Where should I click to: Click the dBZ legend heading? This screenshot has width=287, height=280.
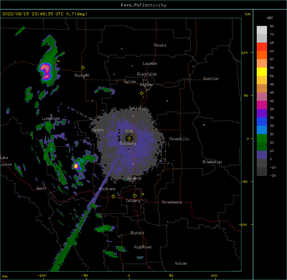[x=270, y=18]
